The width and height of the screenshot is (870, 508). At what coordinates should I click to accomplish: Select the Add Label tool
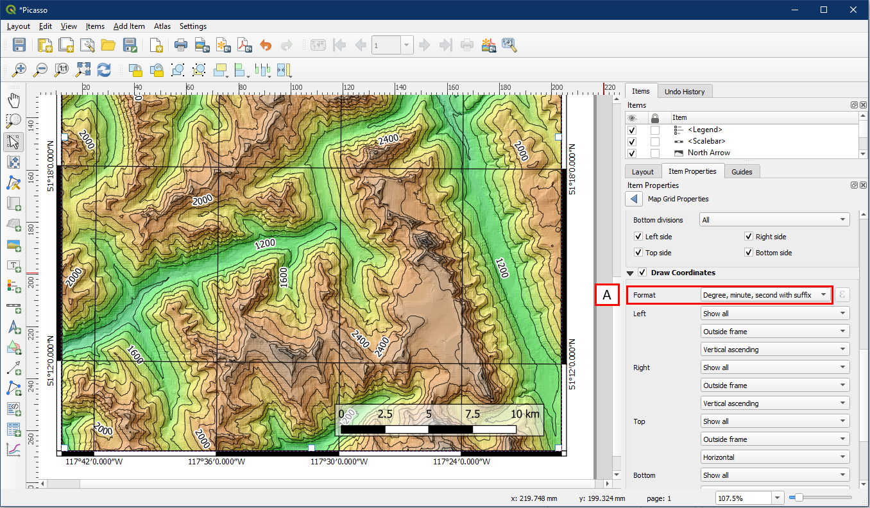tap(13, 266)
